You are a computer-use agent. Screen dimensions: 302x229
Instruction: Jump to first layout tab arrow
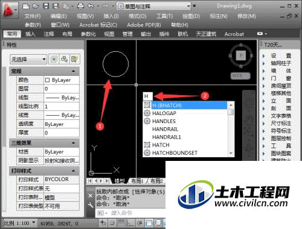[90, 181]
